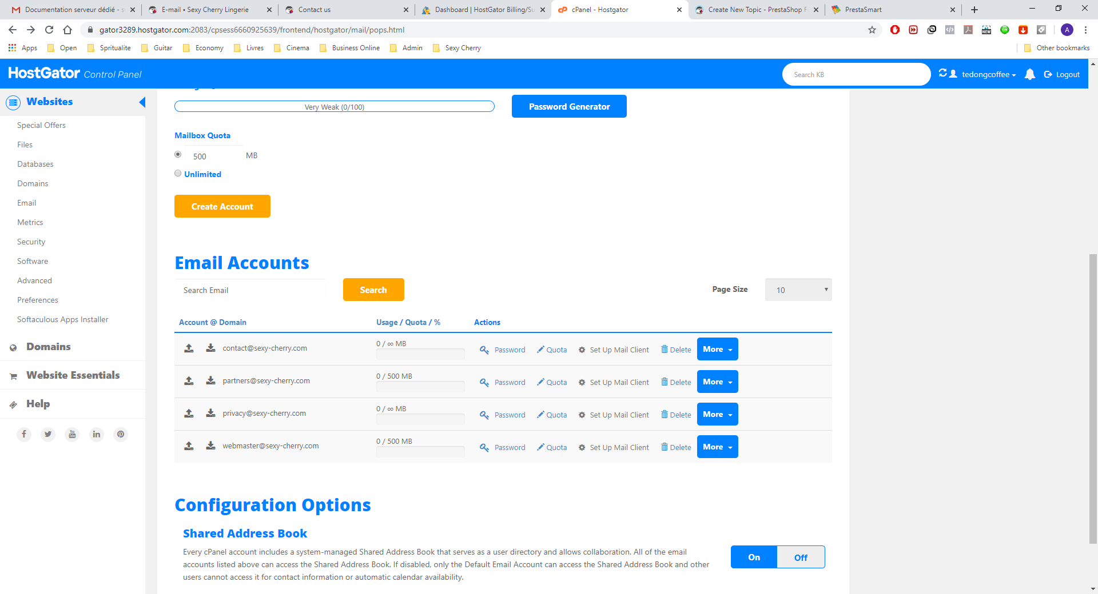Switch to Dashboard HostGator Billing tab
Viewport: 1098px width, 594px height.
point(483,10)
